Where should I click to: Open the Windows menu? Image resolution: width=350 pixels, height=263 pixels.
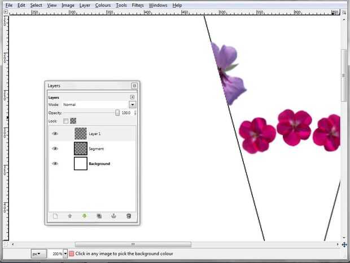[158, 5]
